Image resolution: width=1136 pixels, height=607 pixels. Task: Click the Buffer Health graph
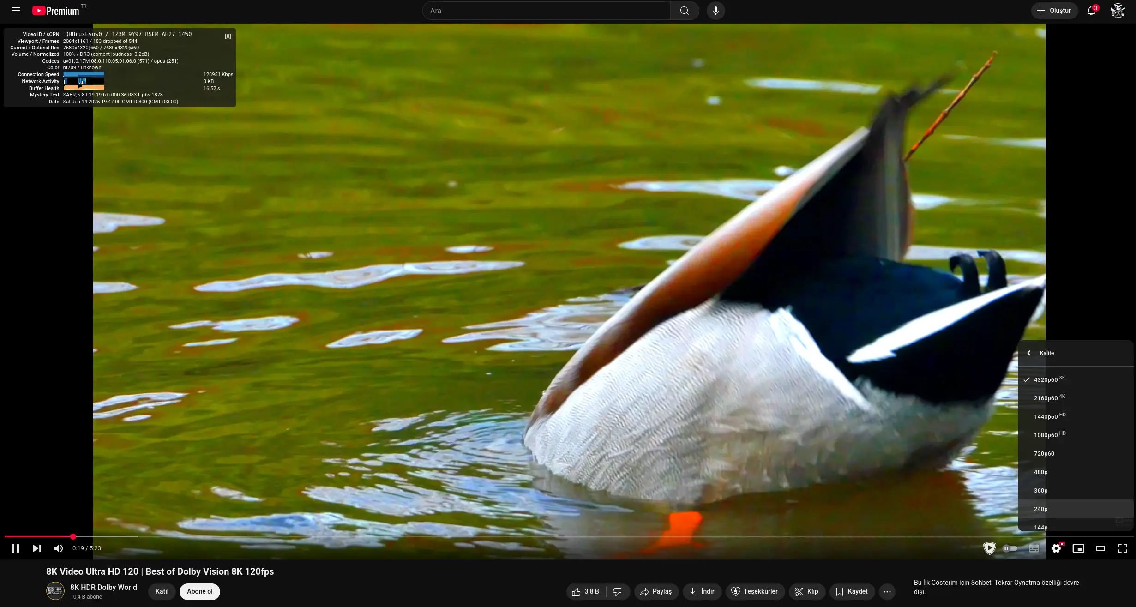coord(84,88)
